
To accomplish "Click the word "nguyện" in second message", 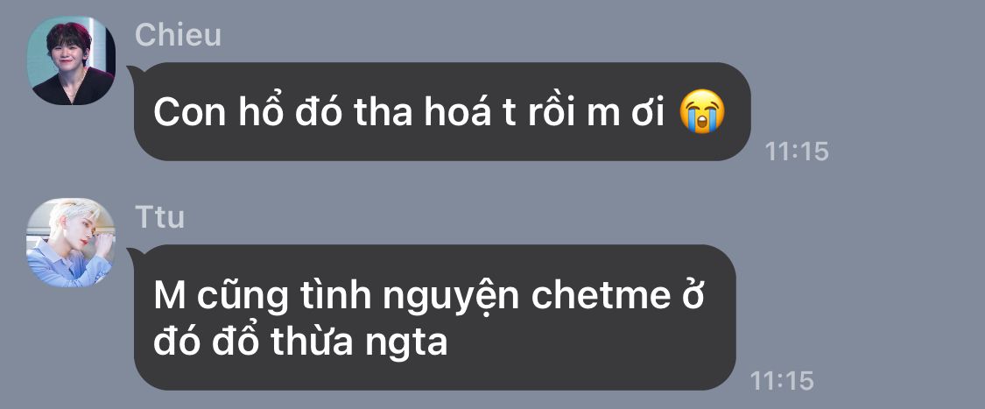I will 451,298.
